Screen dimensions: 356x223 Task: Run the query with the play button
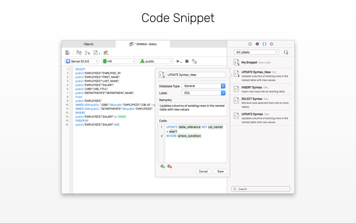(x=179, y=61)
